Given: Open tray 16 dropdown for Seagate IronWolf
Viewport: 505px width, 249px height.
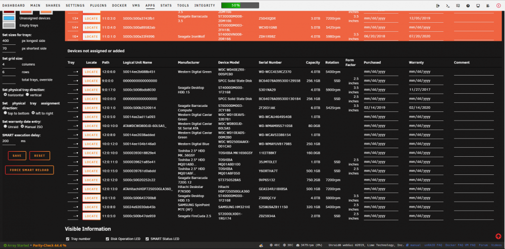Looking at the screenshot, I should [x=74, y=37].
